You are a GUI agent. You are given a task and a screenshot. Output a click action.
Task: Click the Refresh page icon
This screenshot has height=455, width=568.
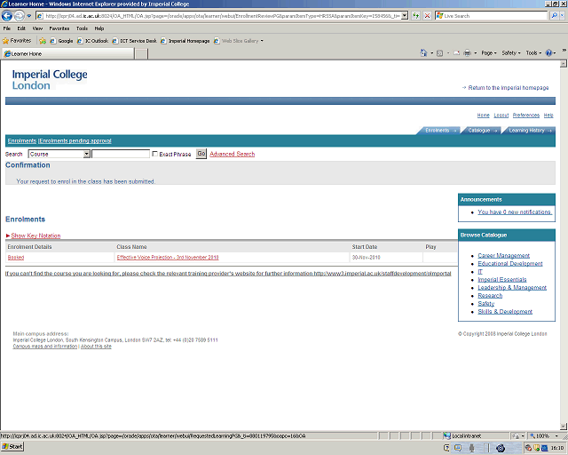point(414,16)
